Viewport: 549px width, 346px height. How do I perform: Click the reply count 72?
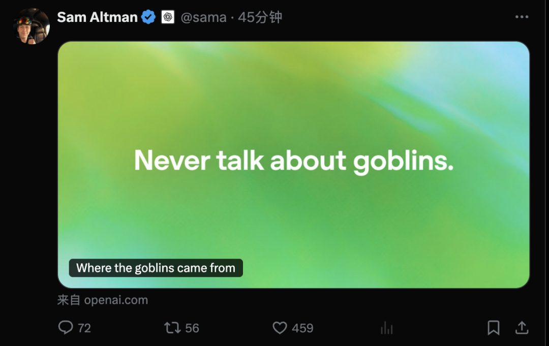(x=84, y=328)
